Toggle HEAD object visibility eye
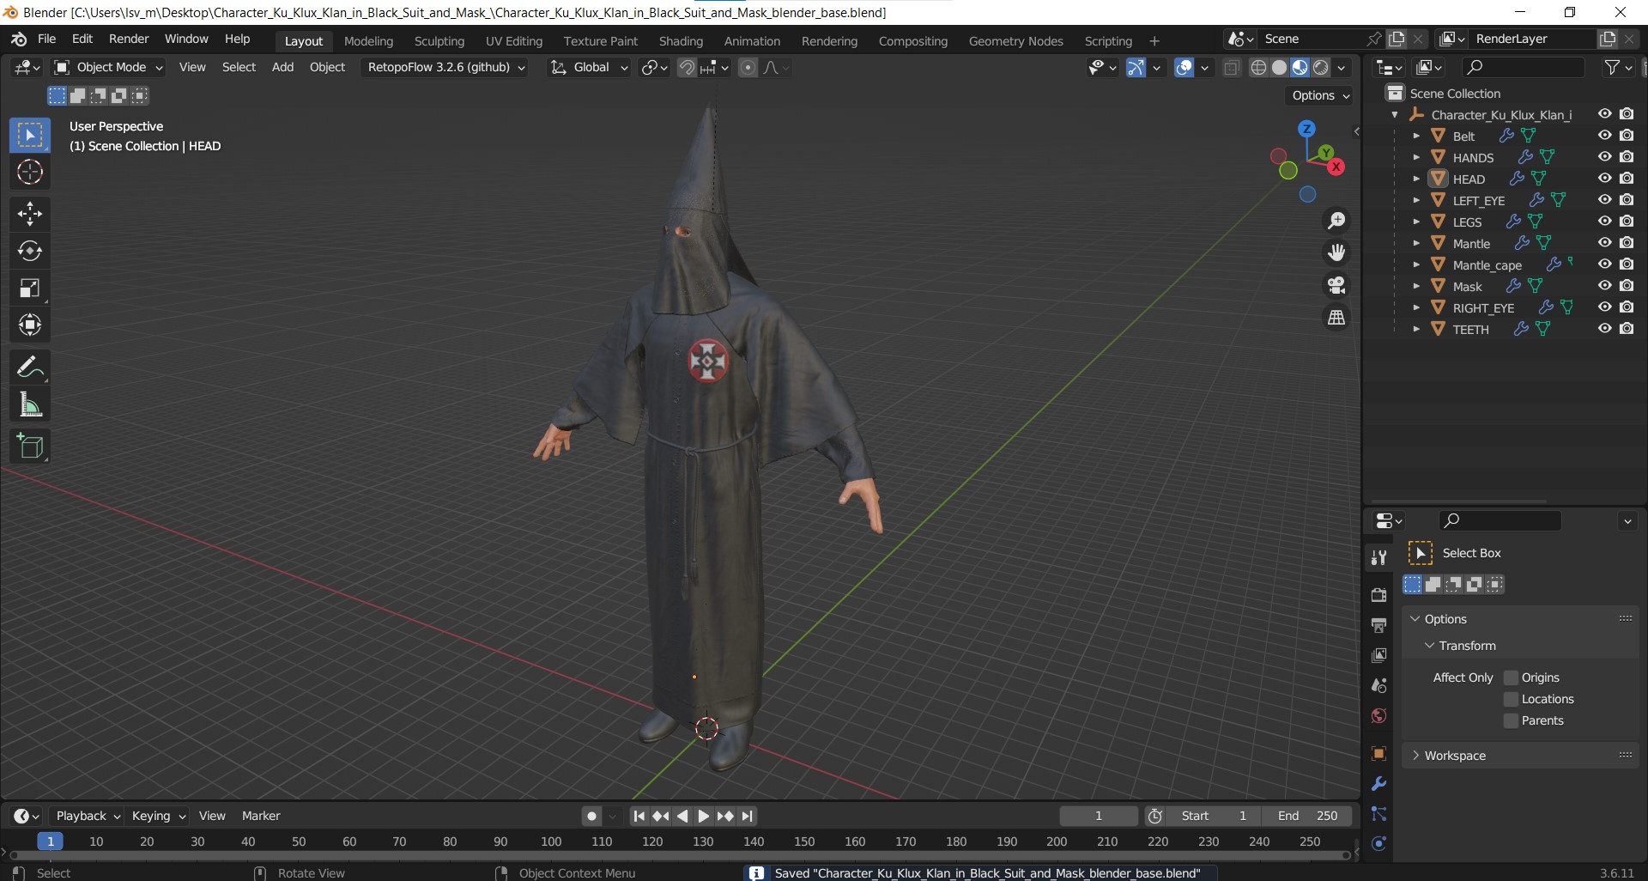Screen dimensions: 1648x881 1604,179
